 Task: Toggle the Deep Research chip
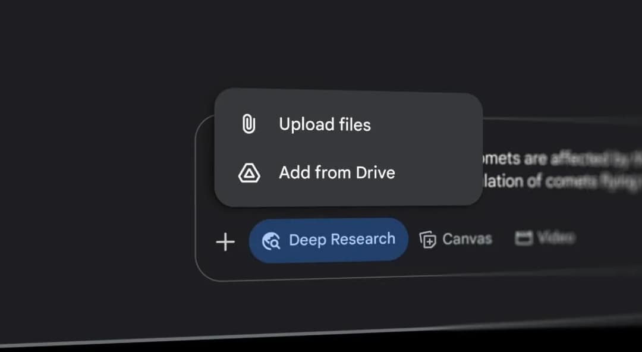pos(328,240)
